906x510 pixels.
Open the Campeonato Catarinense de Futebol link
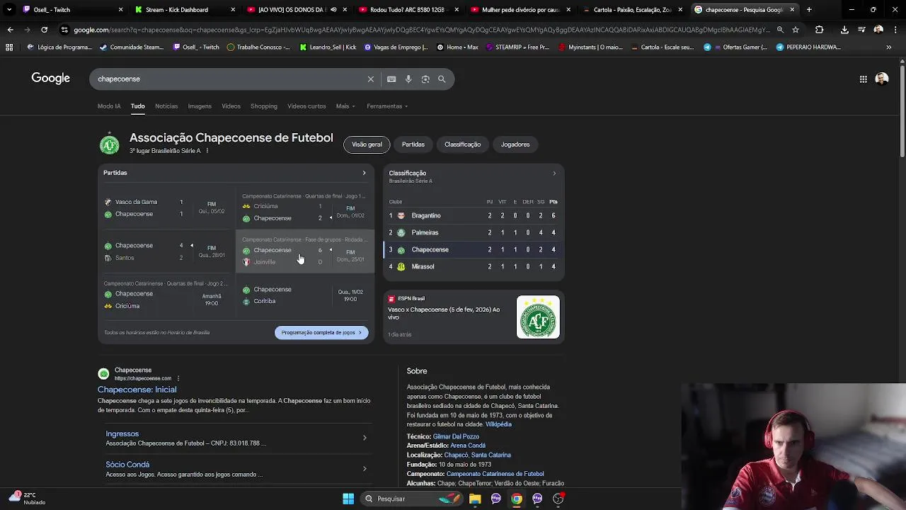[495, 474]
